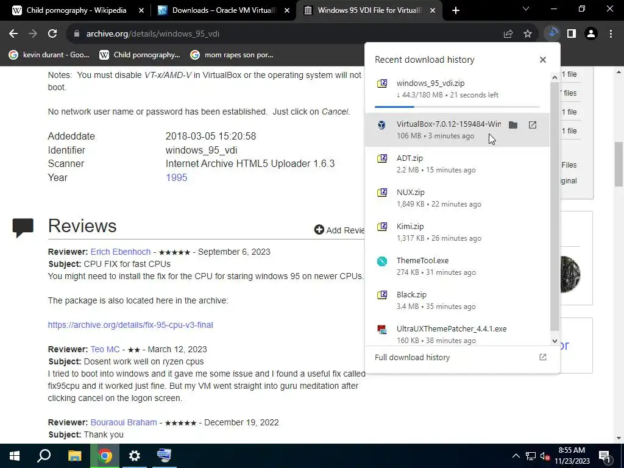Click the pop-out icon beside Full download history
This screenshot has width=624, height=468.
point(543,357)
